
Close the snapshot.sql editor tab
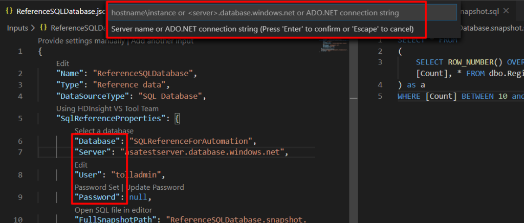(x=506, y=11)
